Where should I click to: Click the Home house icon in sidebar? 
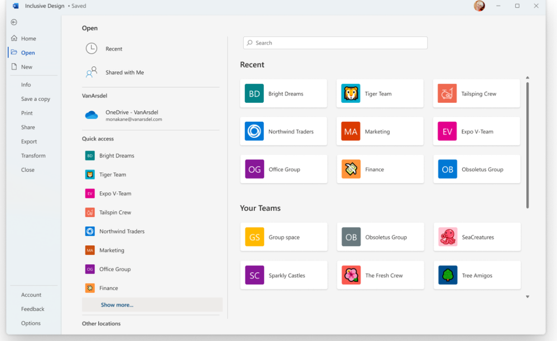click(x=14, y=38)
